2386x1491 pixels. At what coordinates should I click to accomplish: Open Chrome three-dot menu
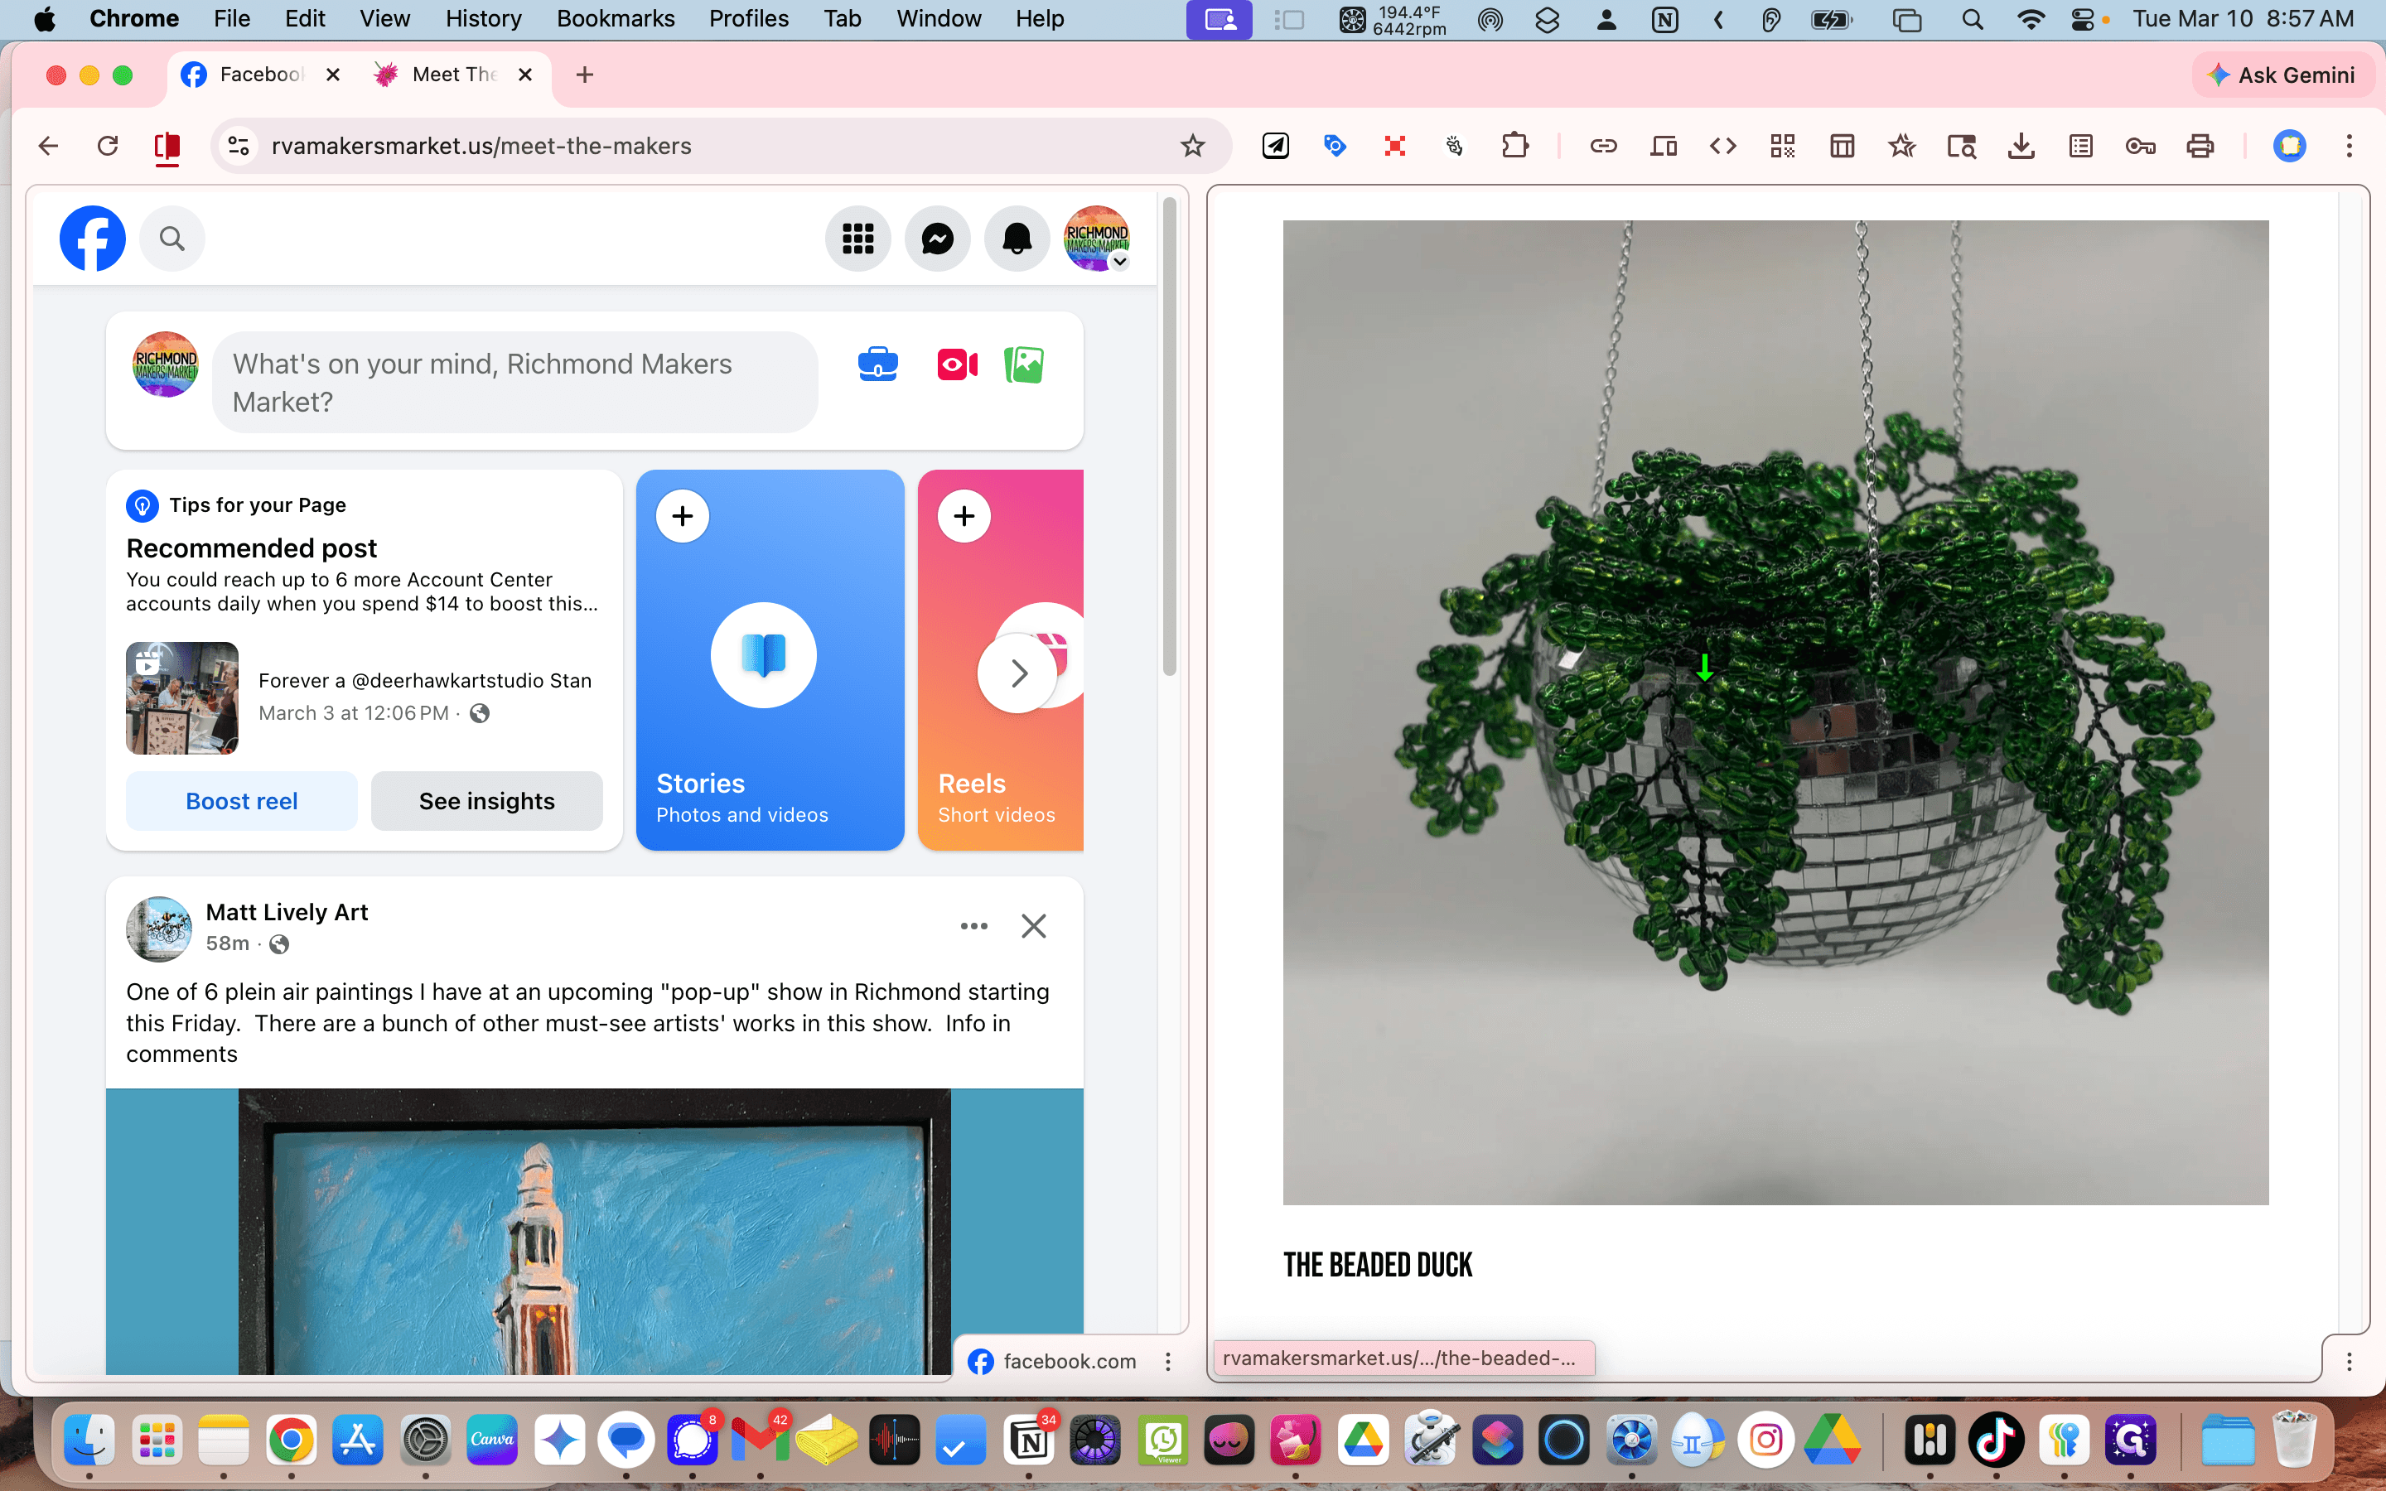[2350, 146]
